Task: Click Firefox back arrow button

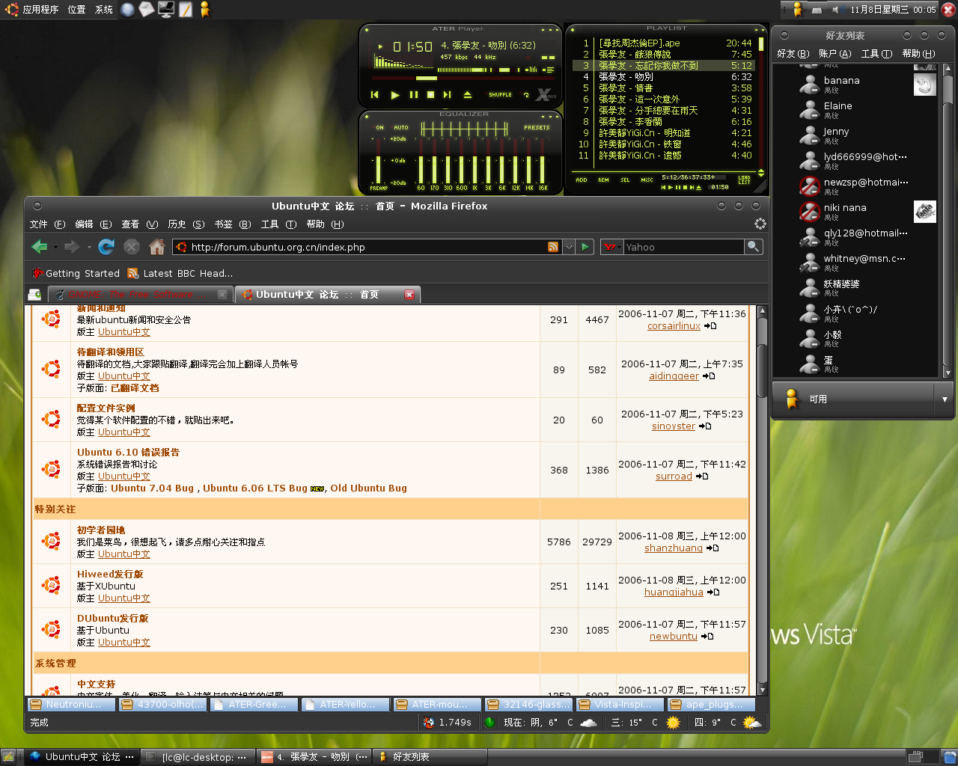Action: [x=40, y=246]
